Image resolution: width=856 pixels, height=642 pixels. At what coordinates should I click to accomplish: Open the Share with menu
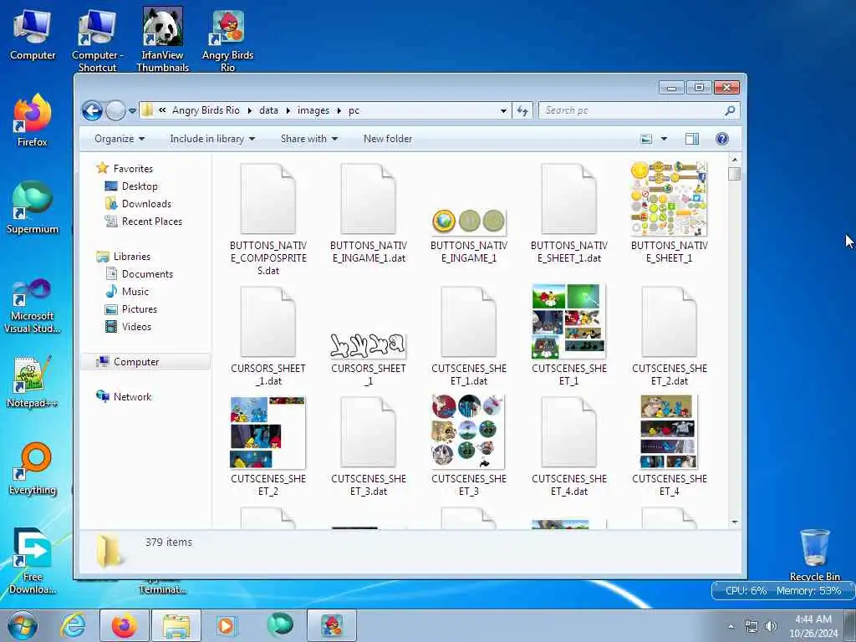point(309,139)
